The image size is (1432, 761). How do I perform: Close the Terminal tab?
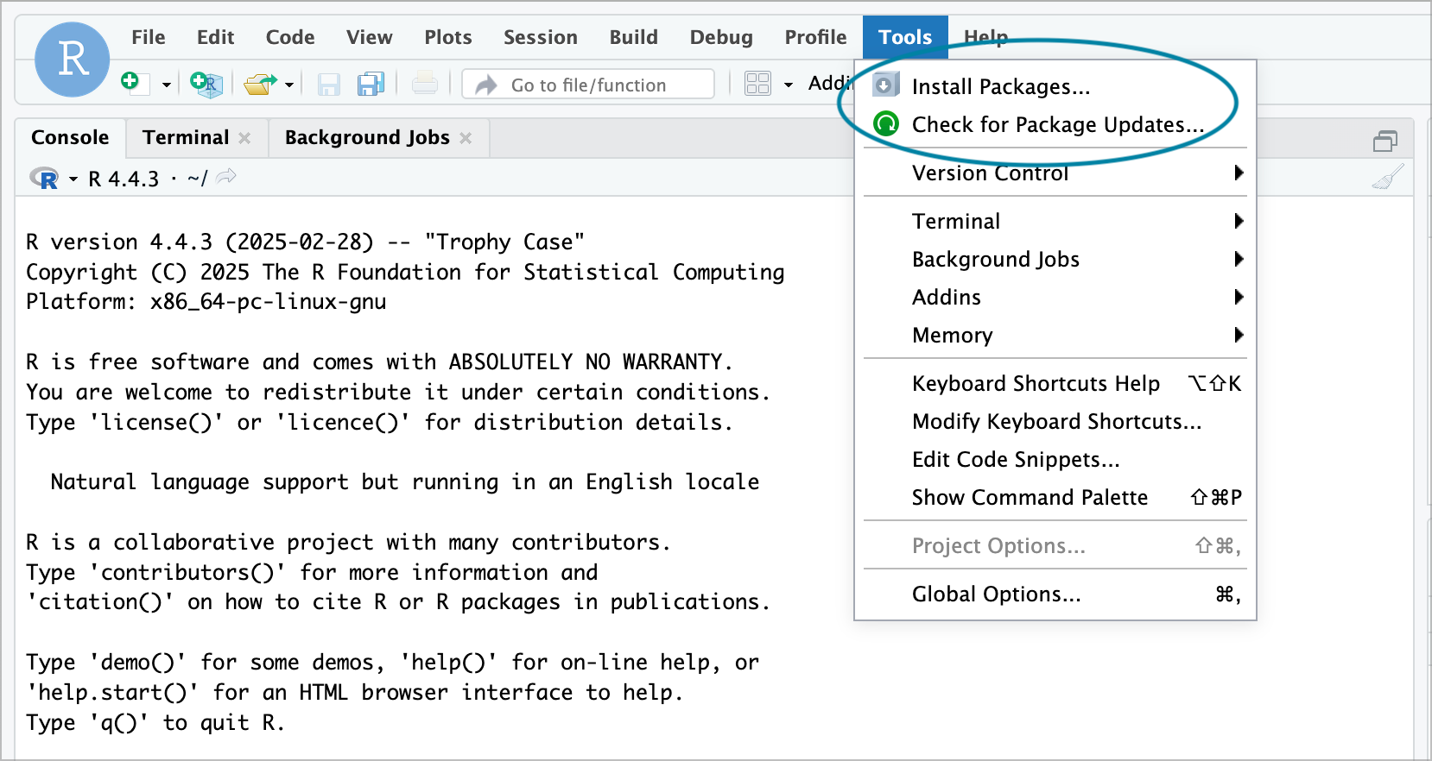tap(244, 138)
